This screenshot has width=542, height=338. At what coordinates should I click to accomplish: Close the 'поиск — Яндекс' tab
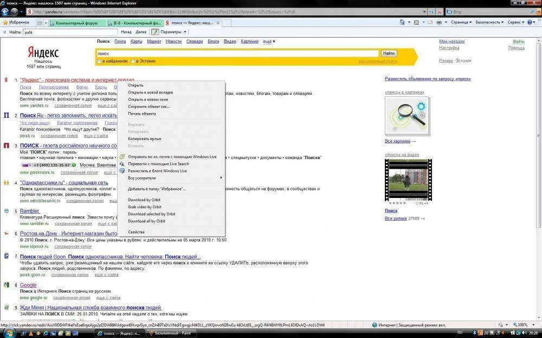pyautogui.click(x=218, y=23)
